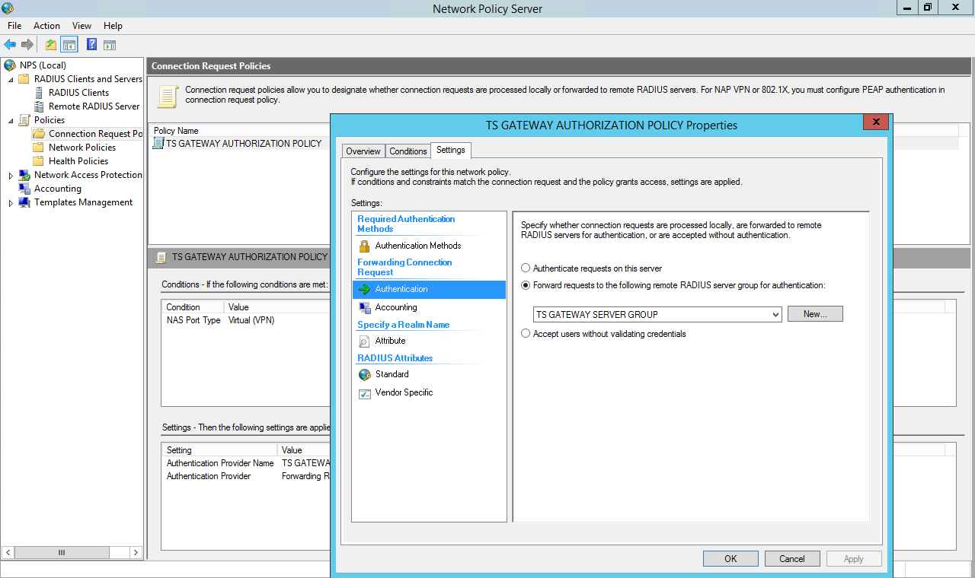Select Accept users without validating credentials
Screen dimensions: 975x578
(526, 334)
